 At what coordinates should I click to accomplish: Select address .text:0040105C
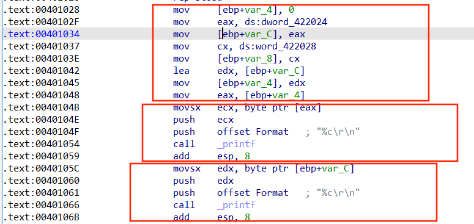pyautogui.click(x=42, y=168)
